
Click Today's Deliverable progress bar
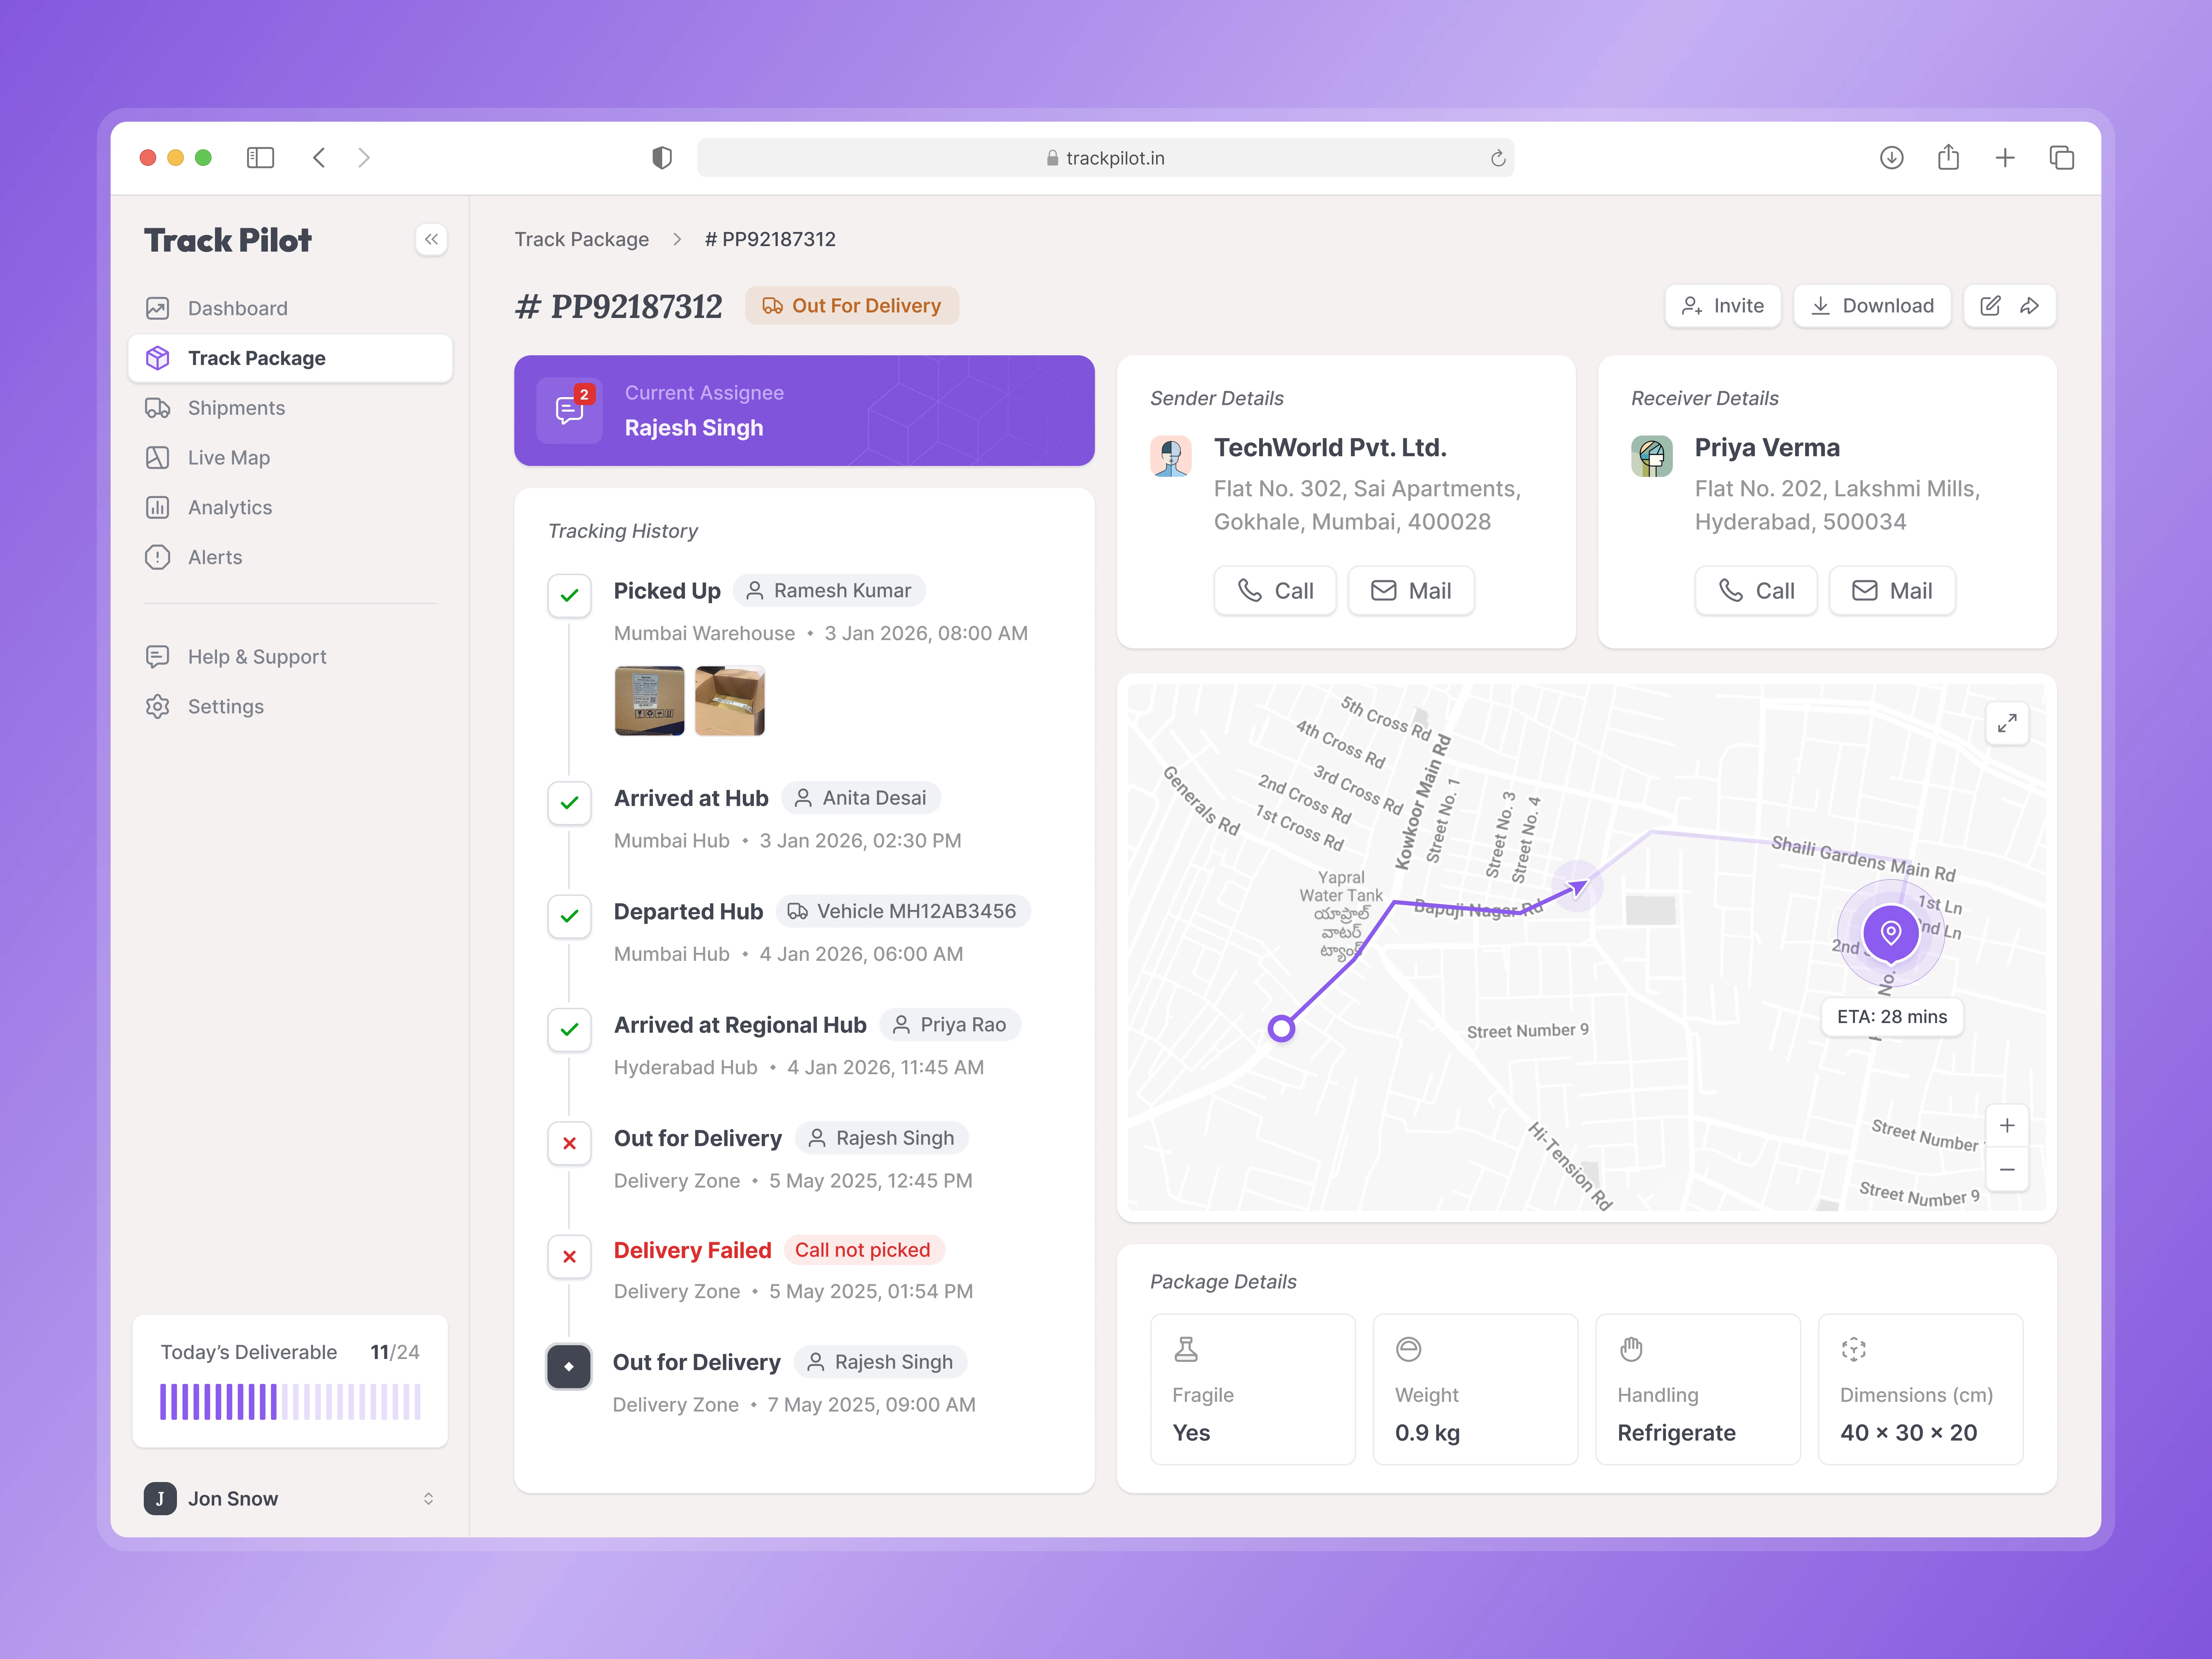click(290, 1402)
